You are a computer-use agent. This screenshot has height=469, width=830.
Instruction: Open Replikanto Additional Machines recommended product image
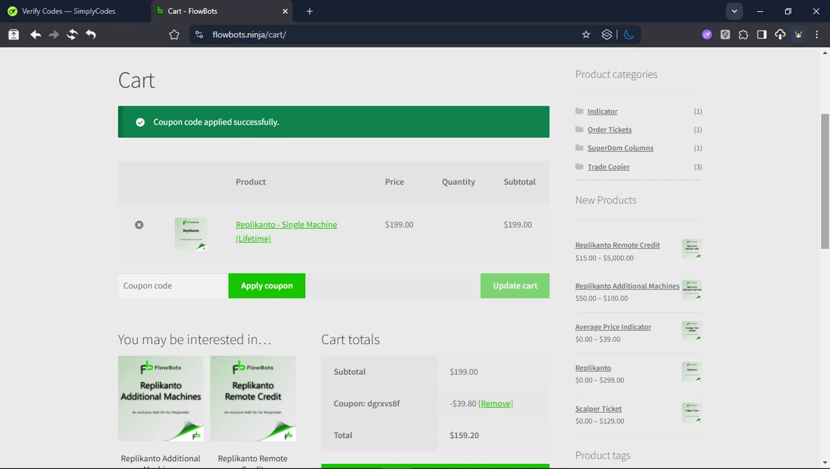(x=160, y=399)
